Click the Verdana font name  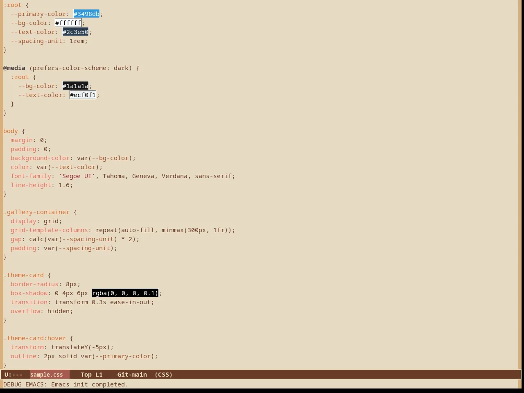coord(174,176)
